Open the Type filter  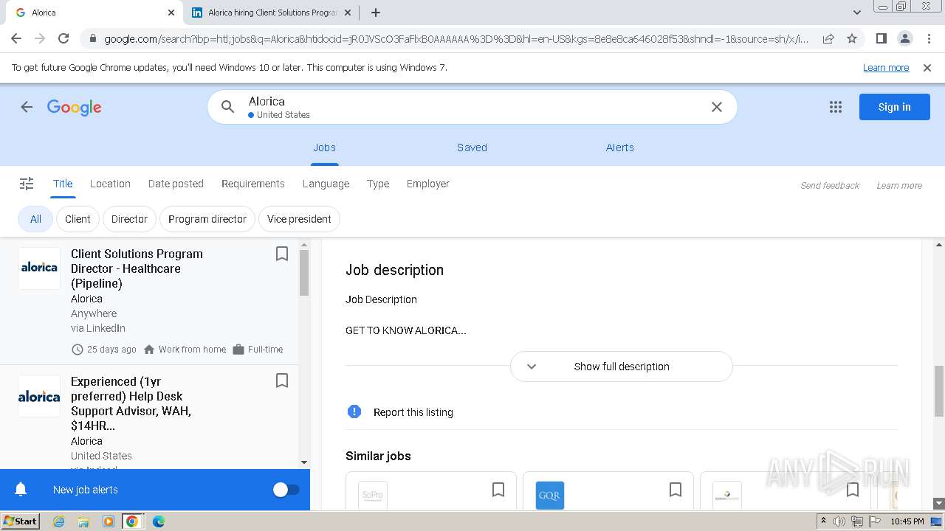pyautogui.click(x=378, y=184)
